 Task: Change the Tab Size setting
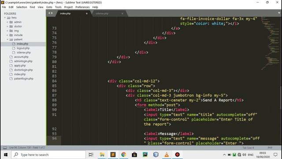pos(248,148)
